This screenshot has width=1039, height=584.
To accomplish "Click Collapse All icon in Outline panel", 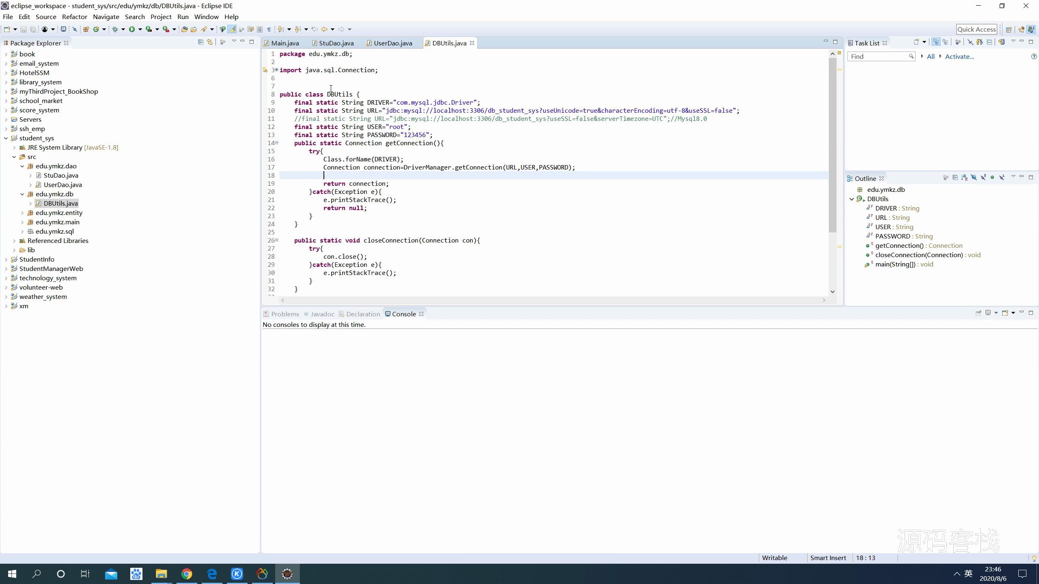I will click(x=955, y=178).
